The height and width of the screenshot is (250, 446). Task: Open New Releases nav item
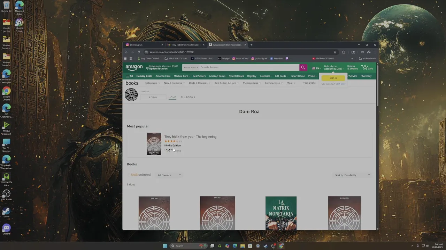point(236,76)
